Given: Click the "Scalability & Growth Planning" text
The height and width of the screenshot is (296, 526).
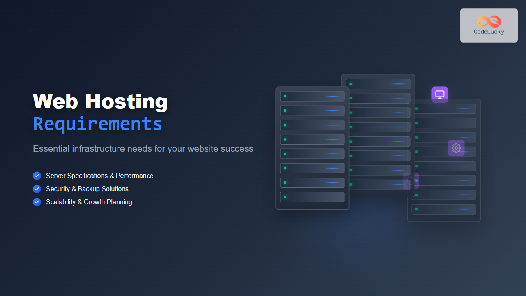Looking at the screenshot, I should (89, 202).
